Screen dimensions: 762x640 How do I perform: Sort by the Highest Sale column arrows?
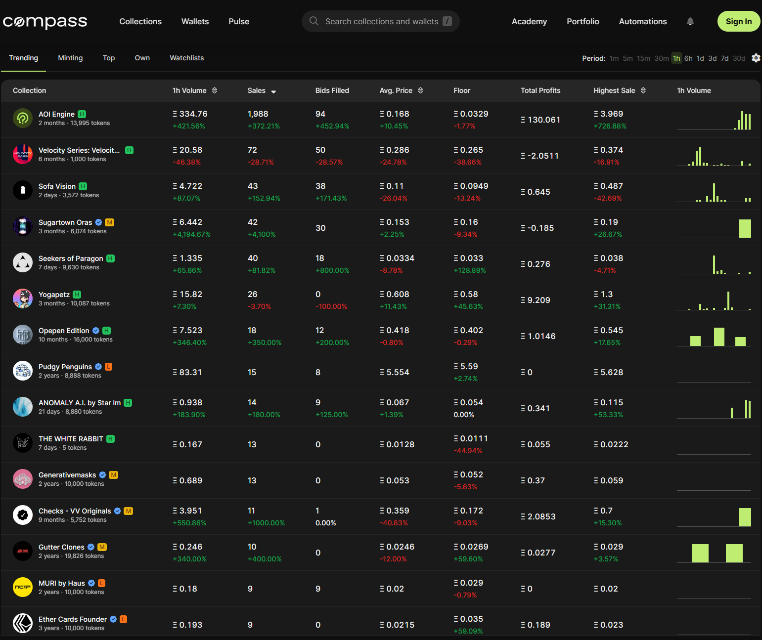[643, 90]
